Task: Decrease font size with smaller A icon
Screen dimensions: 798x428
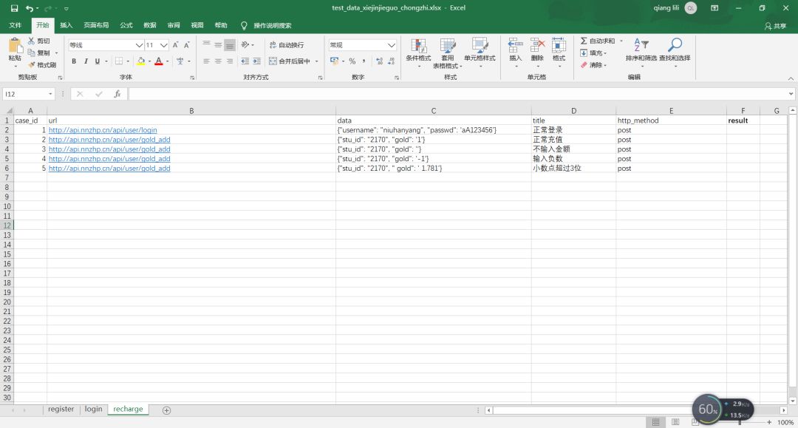Action: coord(187,45)
